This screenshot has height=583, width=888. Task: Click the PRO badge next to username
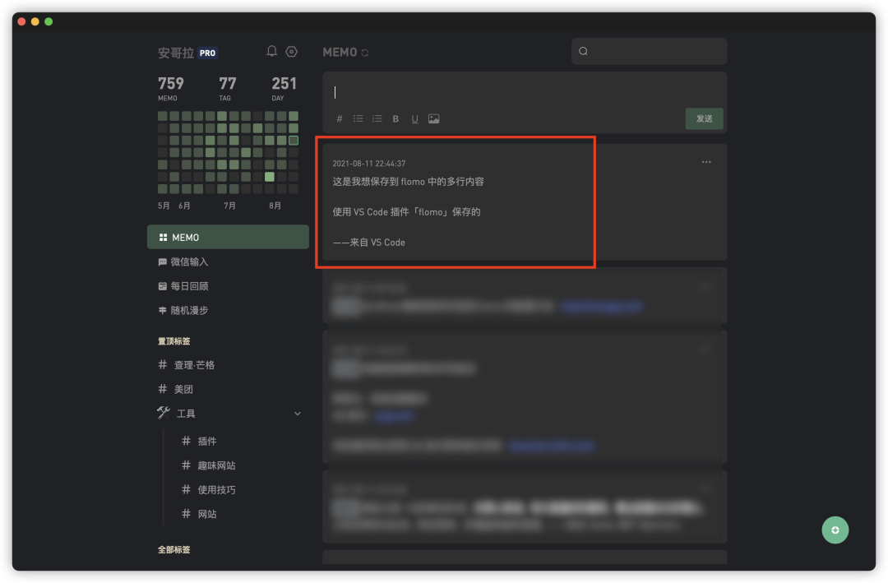[207, 52]
